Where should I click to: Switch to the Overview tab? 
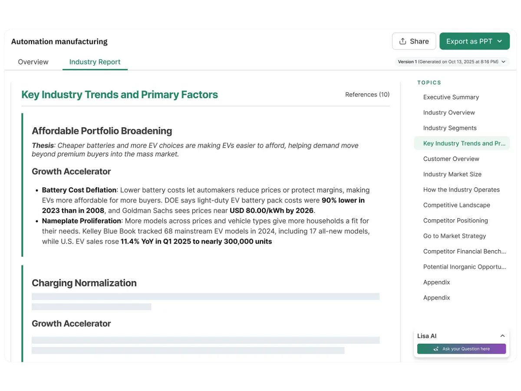pos(33,62)
